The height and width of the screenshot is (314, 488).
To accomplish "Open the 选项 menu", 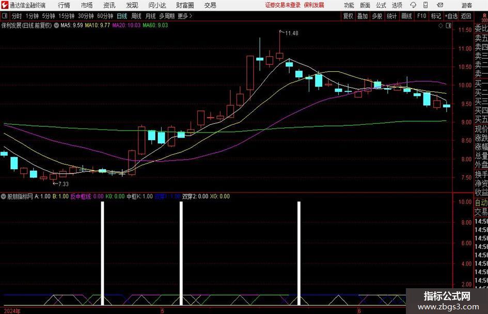I will point(397,5).
